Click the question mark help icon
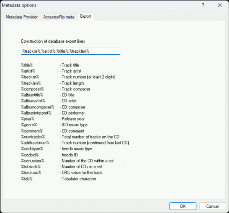This screenshot has height=213, width=229. tap(203, 5)
